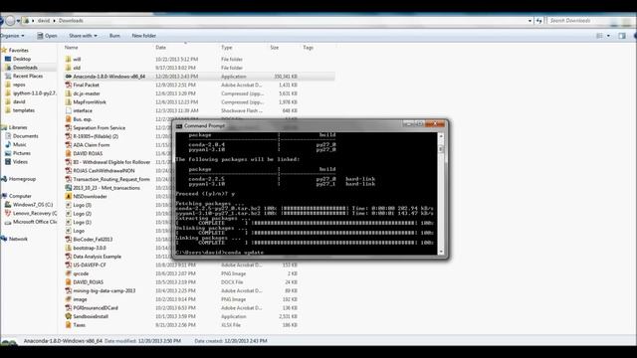Select Lenovo_Recovery drive in the sidebar
637x358 pixels.
click(35, 213)
